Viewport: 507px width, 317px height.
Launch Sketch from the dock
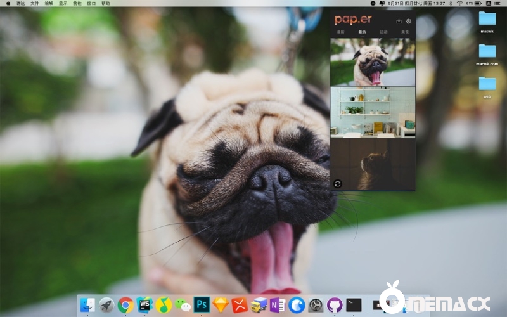tap(221, 305)
